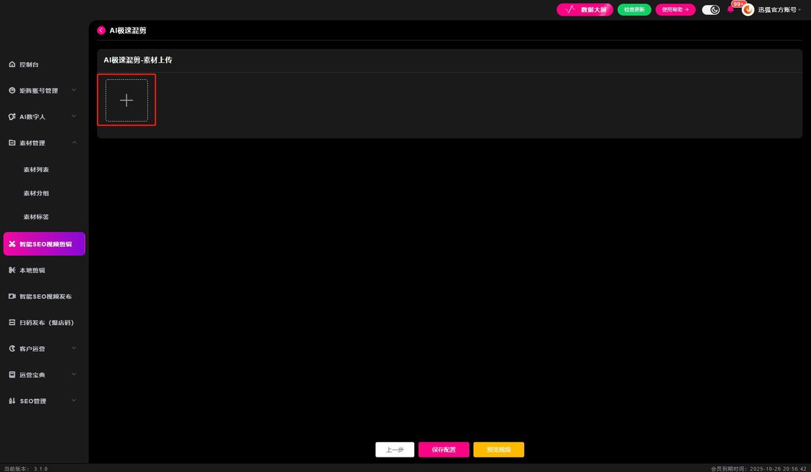
Task: Expand the 矩阵账号管理 submenu
Action: [x=73, y=90]
